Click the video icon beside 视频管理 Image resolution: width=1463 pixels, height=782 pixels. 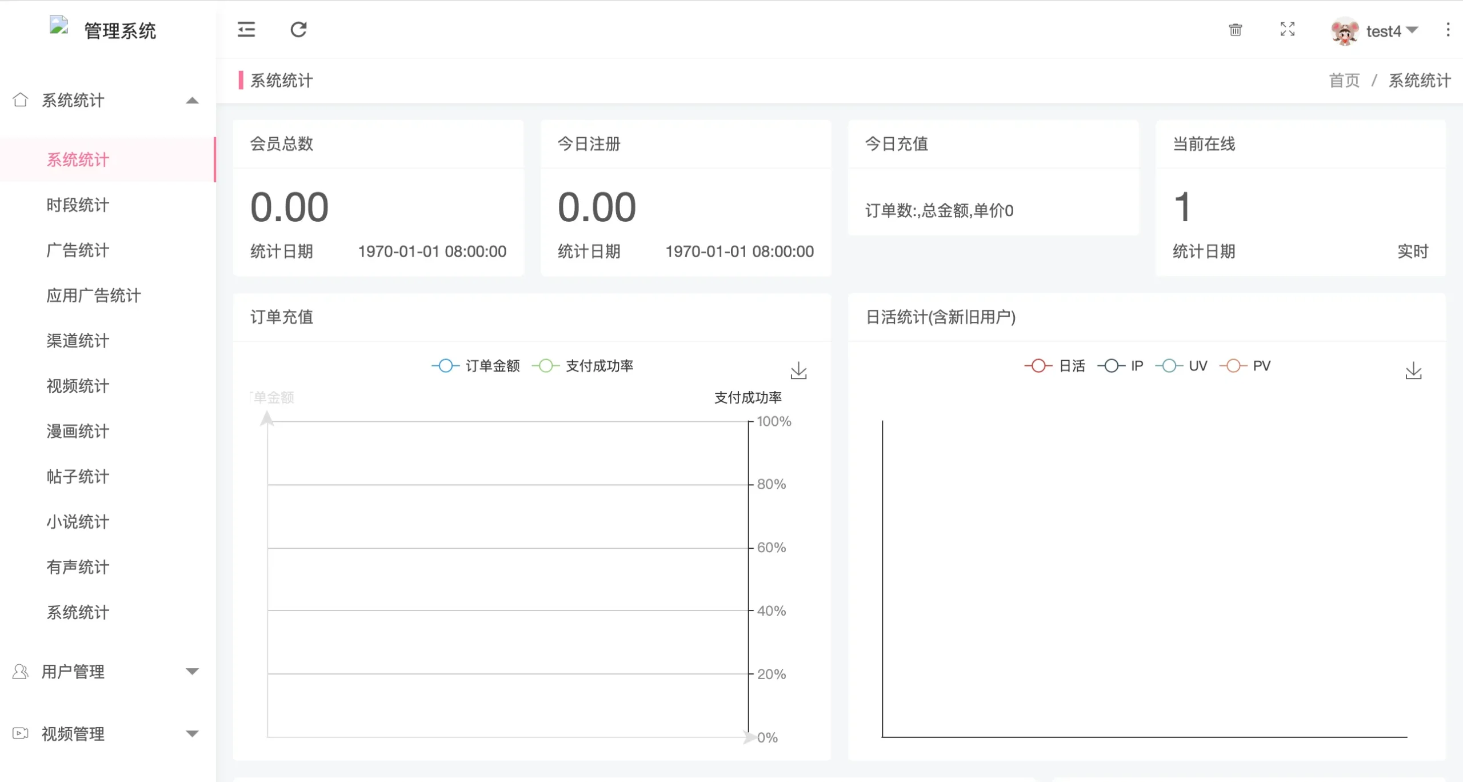(20, 733)
